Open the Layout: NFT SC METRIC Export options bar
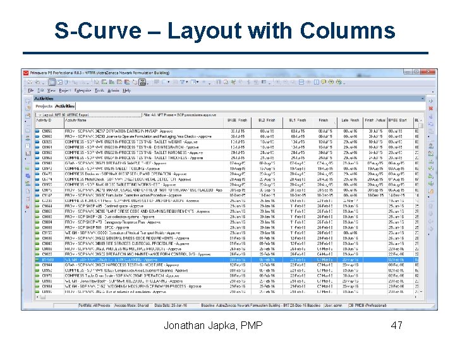 click(x=89, y=115)
